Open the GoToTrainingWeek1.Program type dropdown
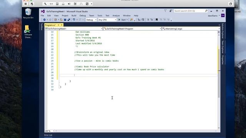 tap(132, 29)
